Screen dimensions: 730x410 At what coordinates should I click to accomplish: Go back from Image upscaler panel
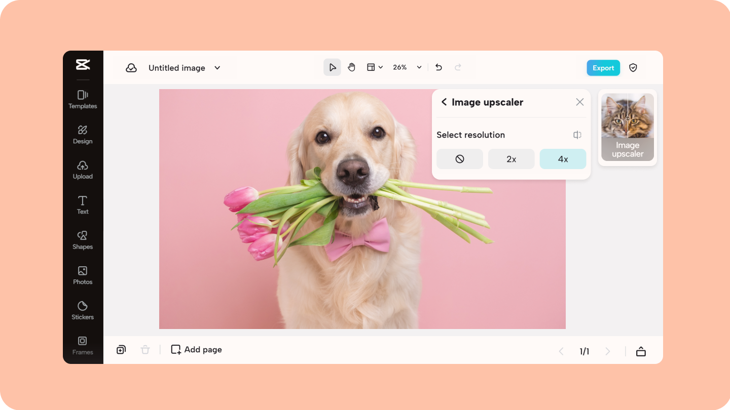point(444,102)
